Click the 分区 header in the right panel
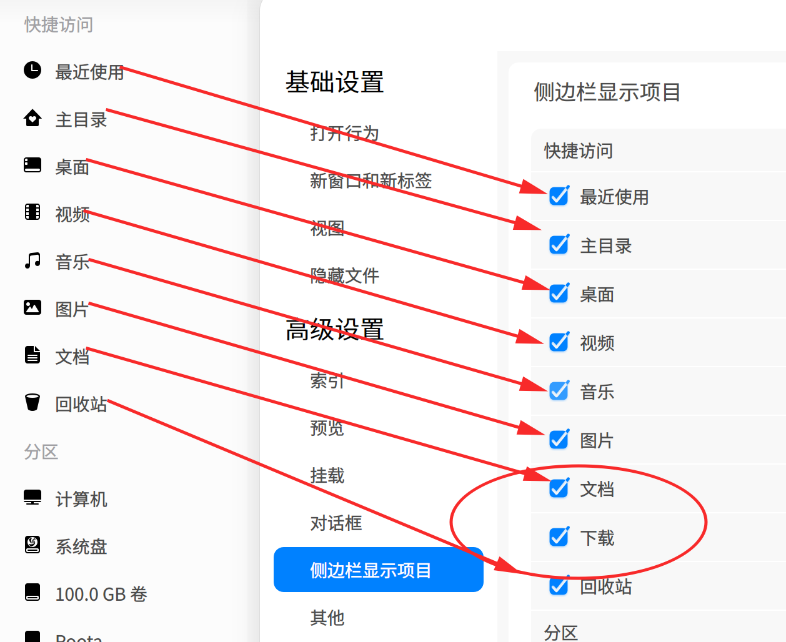 (x=561, y=632)
